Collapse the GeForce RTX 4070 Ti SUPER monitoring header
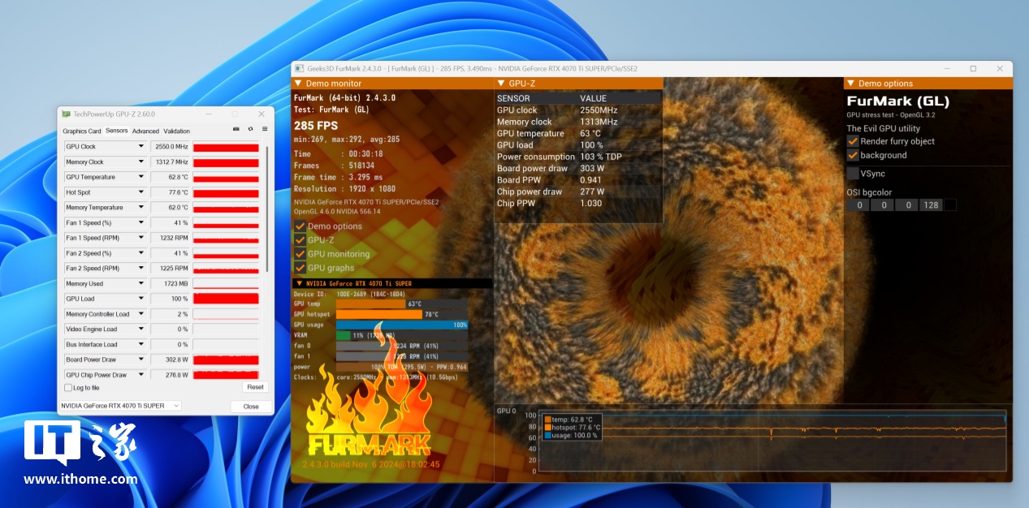The width and height of the screenshot is (1029, 508). point(298,283)
